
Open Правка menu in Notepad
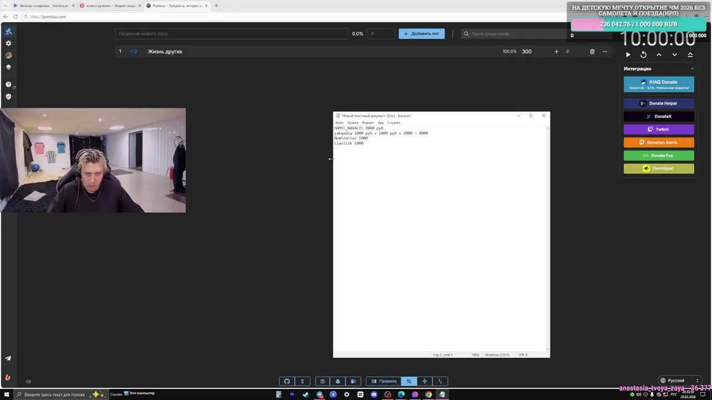click(x=353, y=123)
